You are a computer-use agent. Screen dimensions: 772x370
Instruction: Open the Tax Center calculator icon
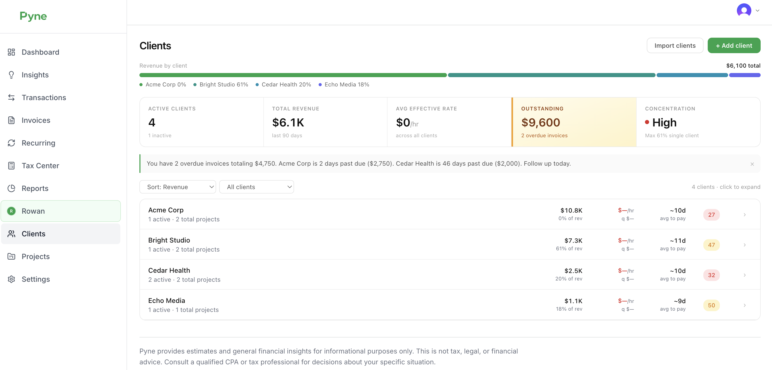click(x=11, y=166)
